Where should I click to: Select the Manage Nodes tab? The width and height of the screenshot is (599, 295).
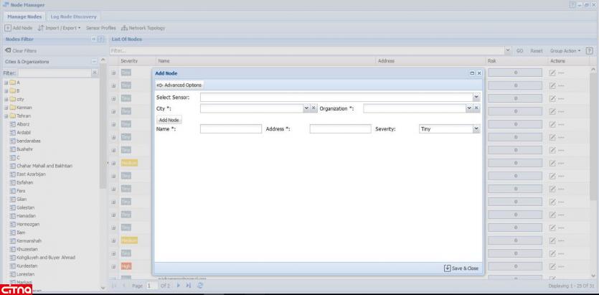coord(26,17)
